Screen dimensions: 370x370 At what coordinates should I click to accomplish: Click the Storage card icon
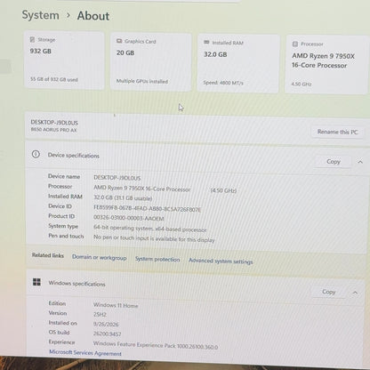tap(32, 39)
